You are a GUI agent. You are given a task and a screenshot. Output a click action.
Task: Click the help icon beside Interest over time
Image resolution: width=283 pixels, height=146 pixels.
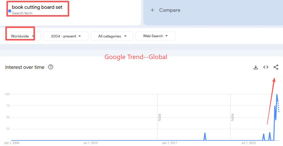(51, 67)
